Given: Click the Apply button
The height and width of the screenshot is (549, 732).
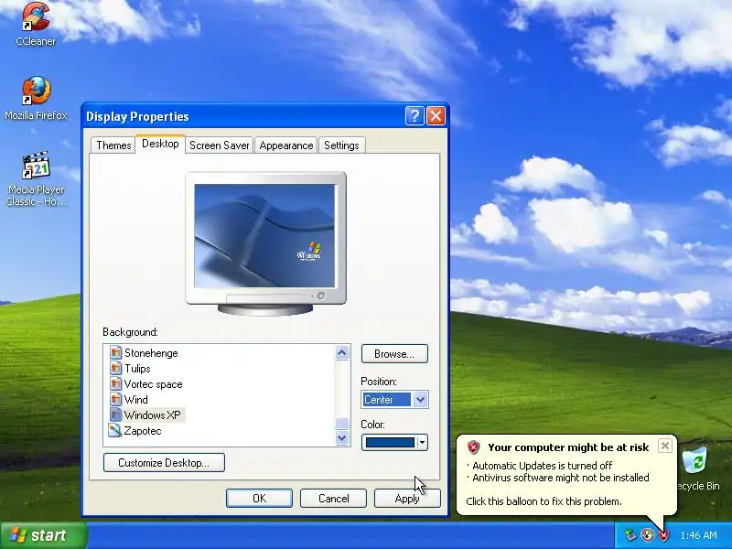Looking at the screenshot, I should tap(407, 499).
